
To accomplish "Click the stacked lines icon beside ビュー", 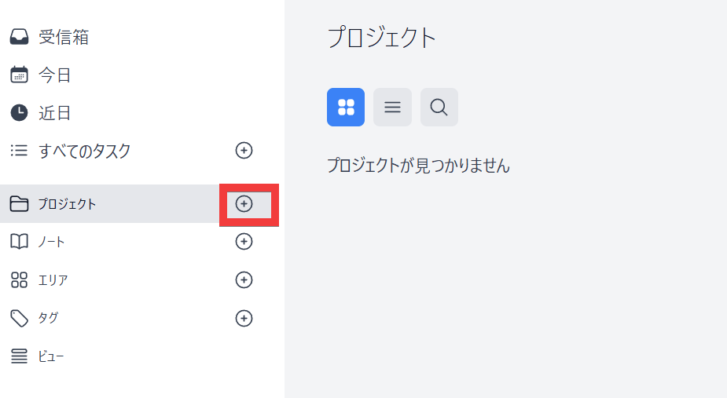I will pyautogui.click(x=19, y=356).
